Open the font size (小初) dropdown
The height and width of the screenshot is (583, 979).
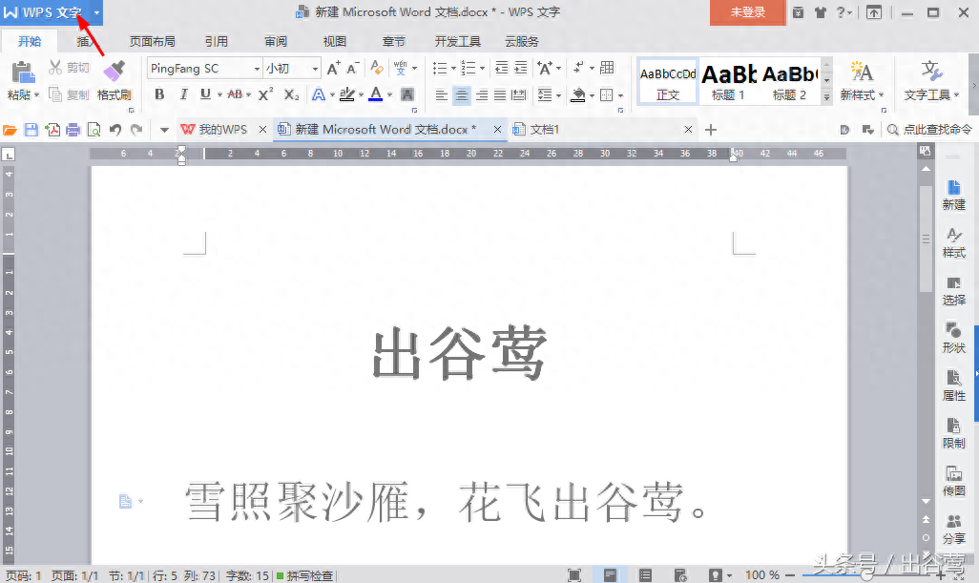pos(315,69)
